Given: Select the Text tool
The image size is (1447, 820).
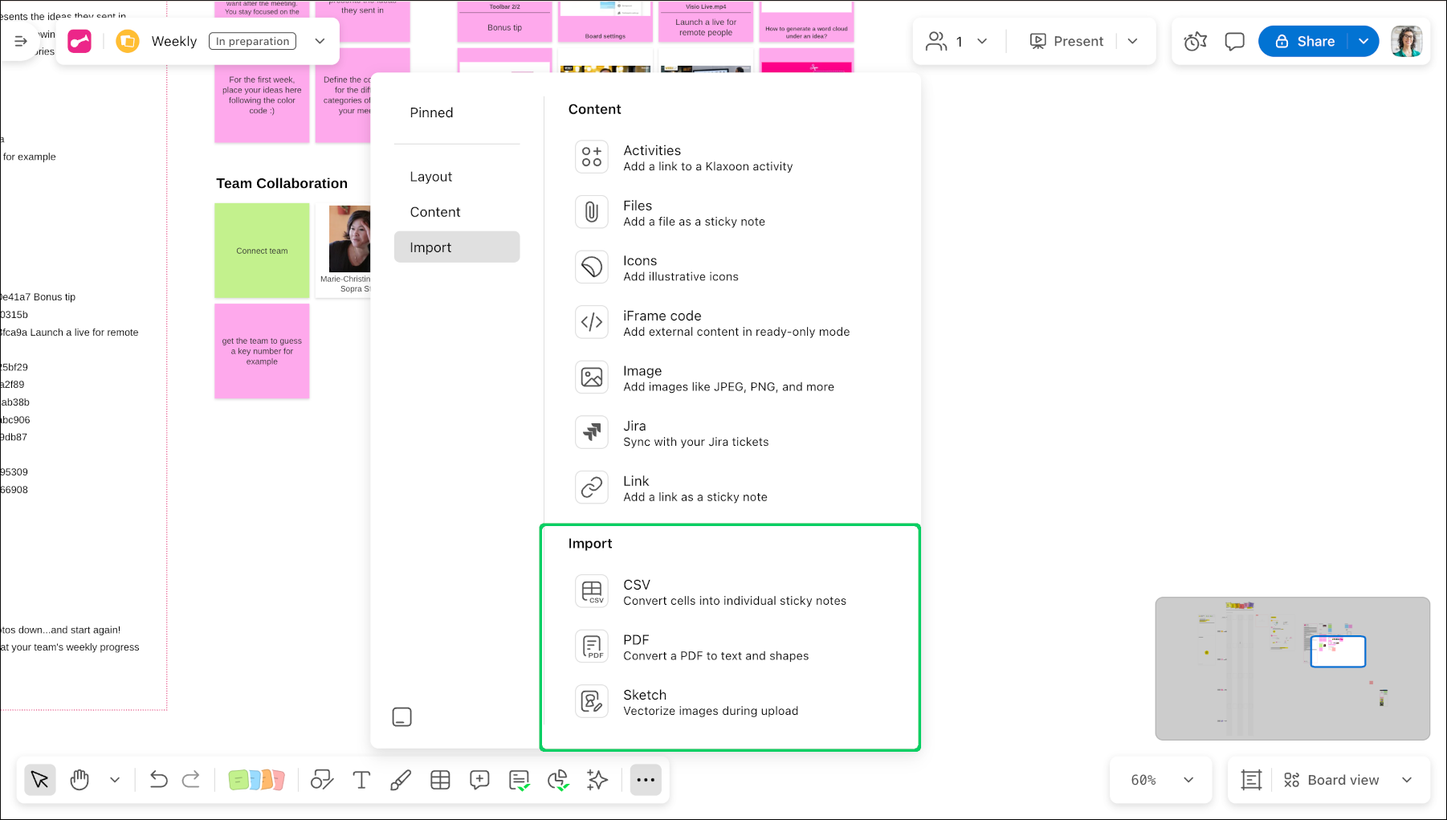Looking at the screenshot, I should [361, 779].
